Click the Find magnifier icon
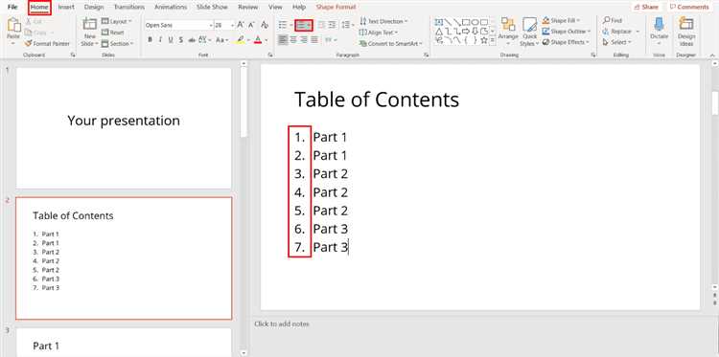Screen dimensions: 719x357 coord(607,21)
